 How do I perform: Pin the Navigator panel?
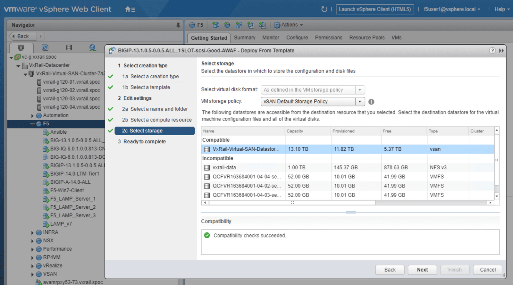(178, 25)
